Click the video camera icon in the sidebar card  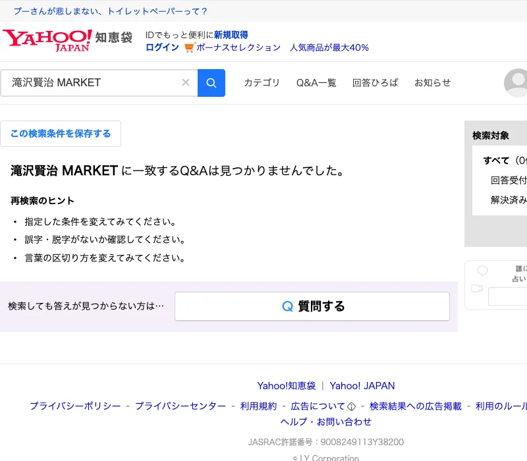point(477,288)
